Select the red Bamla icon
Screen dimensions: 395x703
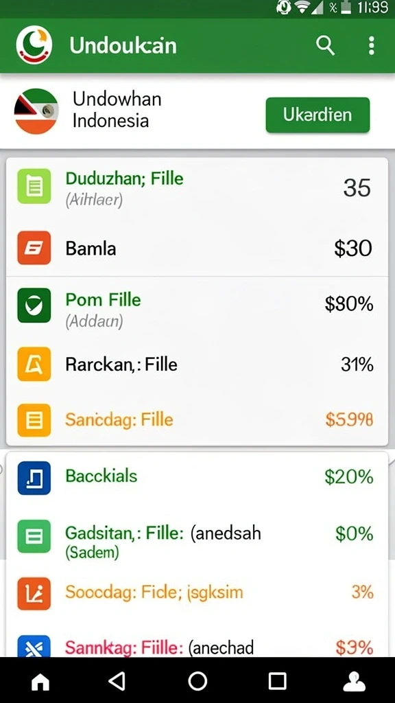[x=34, y=248]
